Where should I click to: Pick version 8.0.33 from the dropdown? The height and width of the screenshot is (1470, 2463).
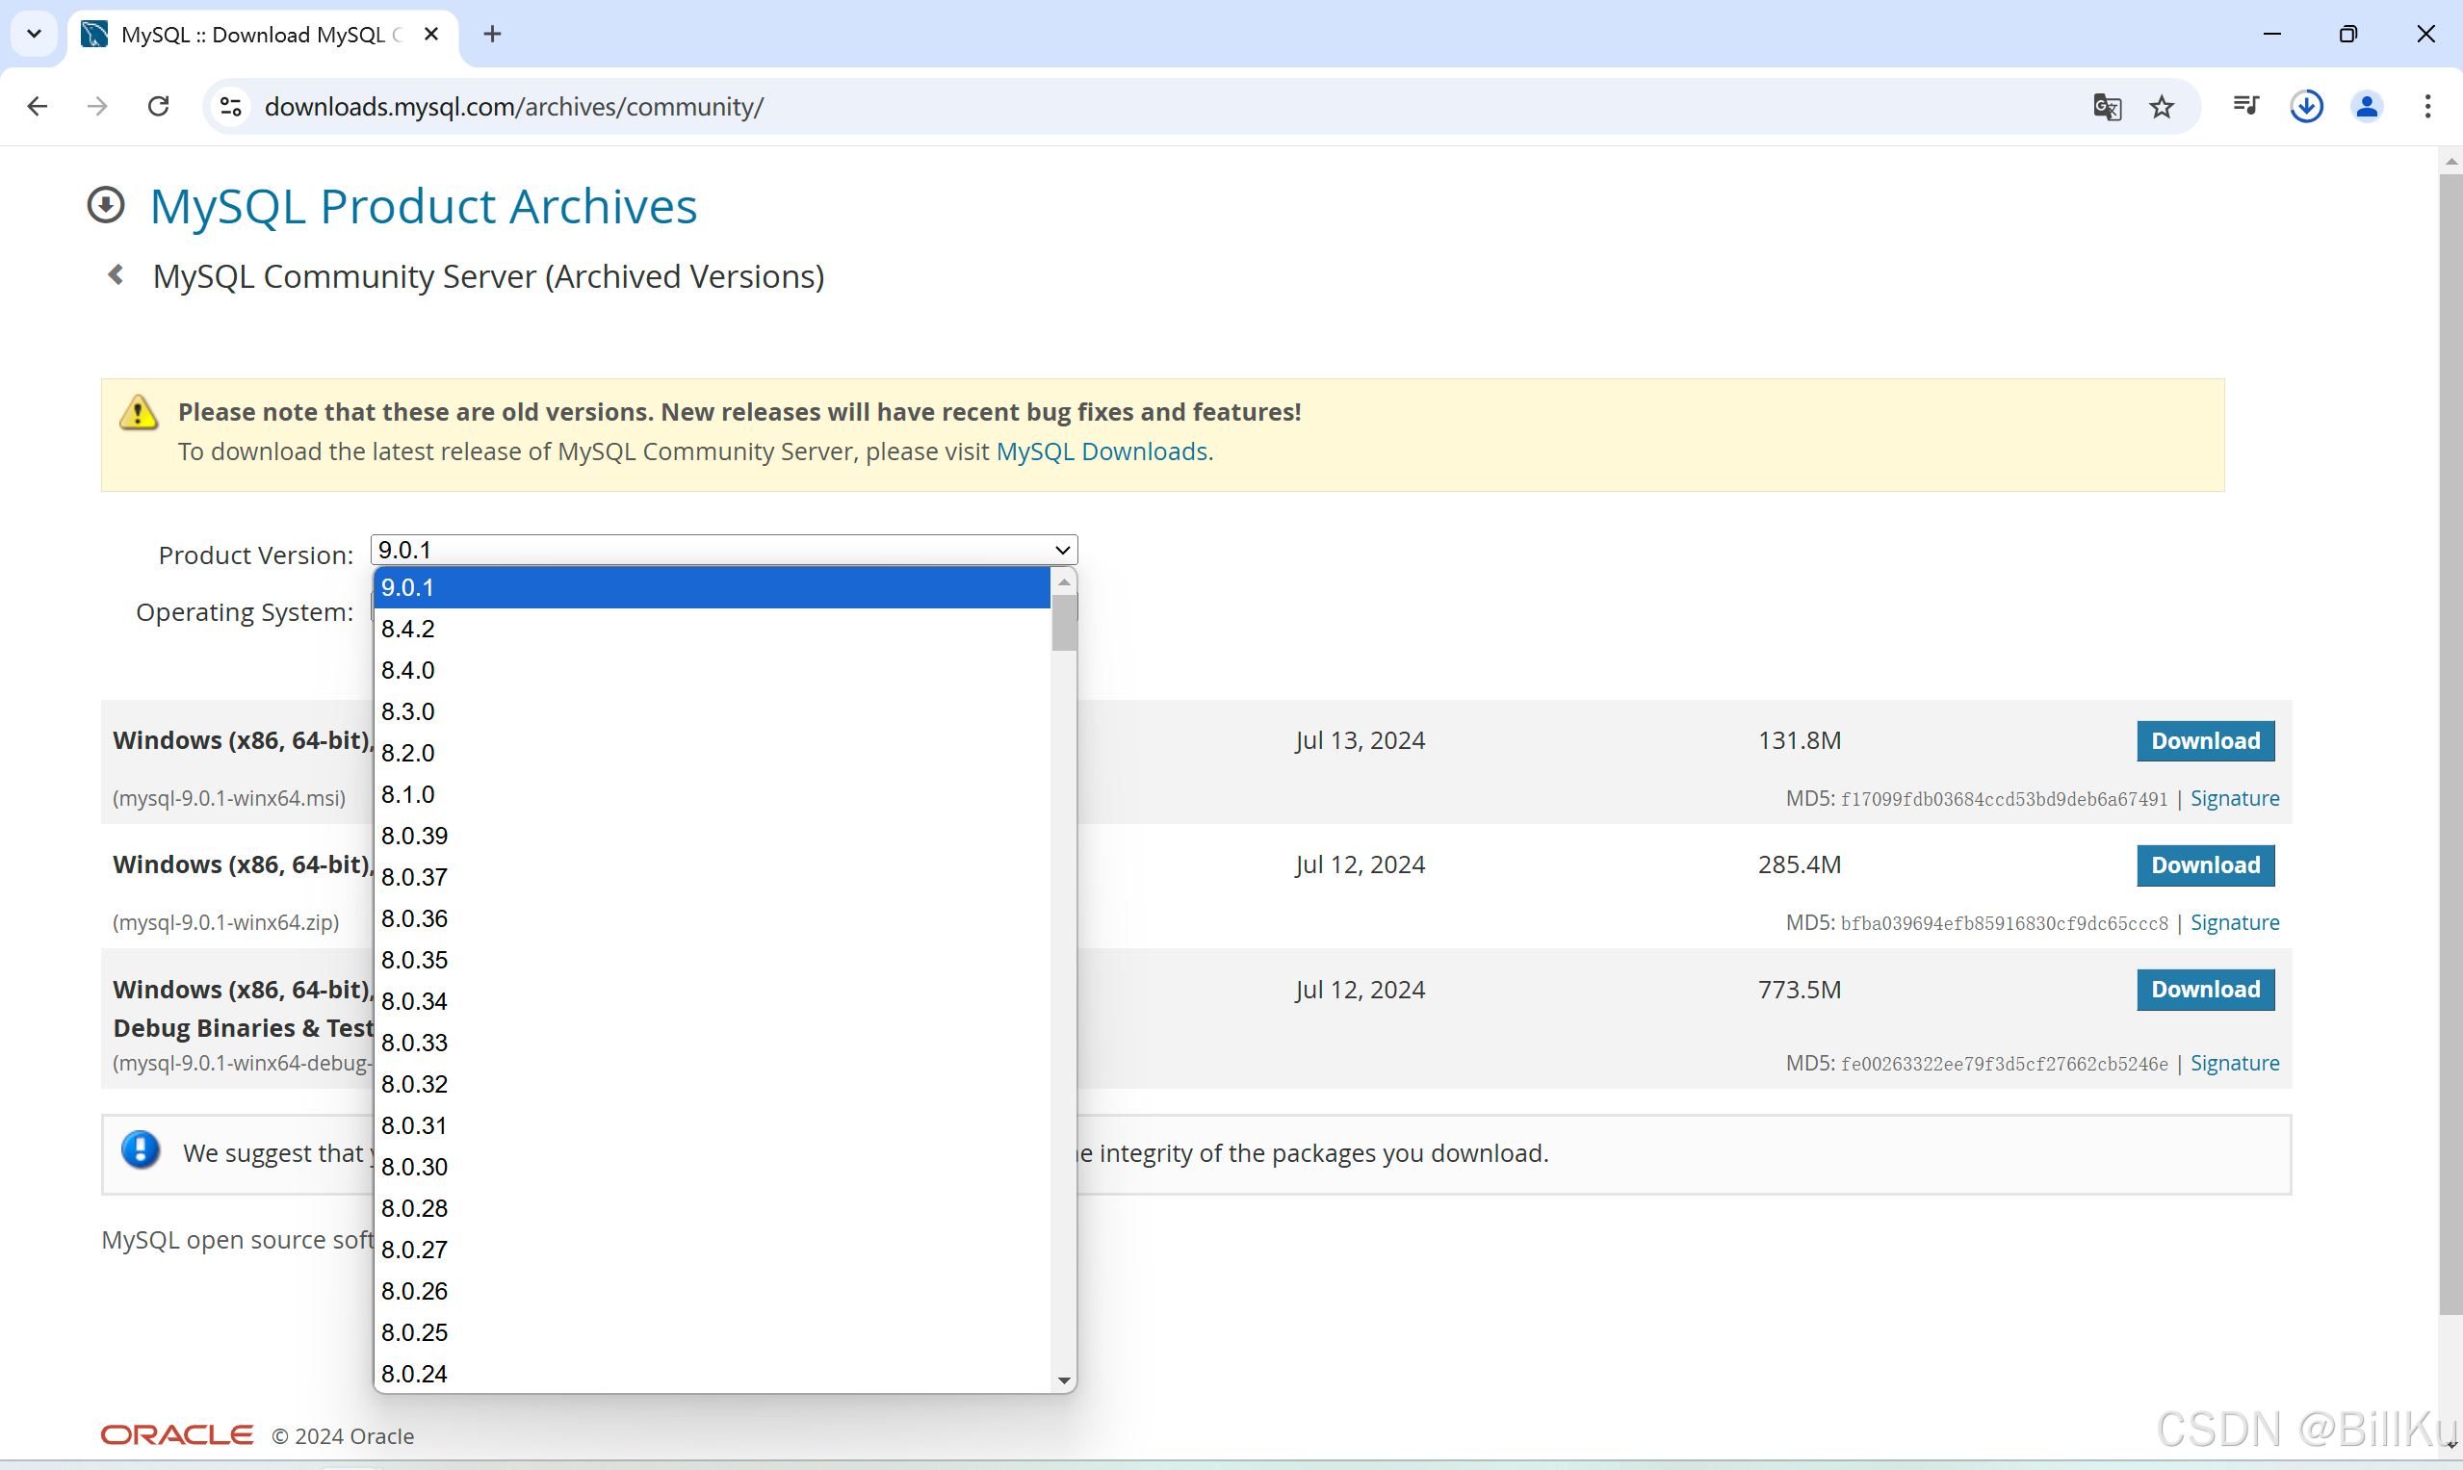point(712,1044)
